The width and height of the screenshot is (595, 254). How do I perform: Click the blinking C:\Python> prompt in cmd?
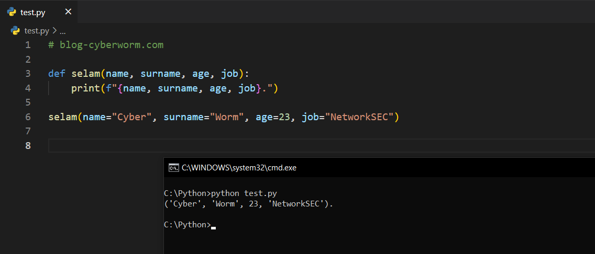click(x=187, y=225)
